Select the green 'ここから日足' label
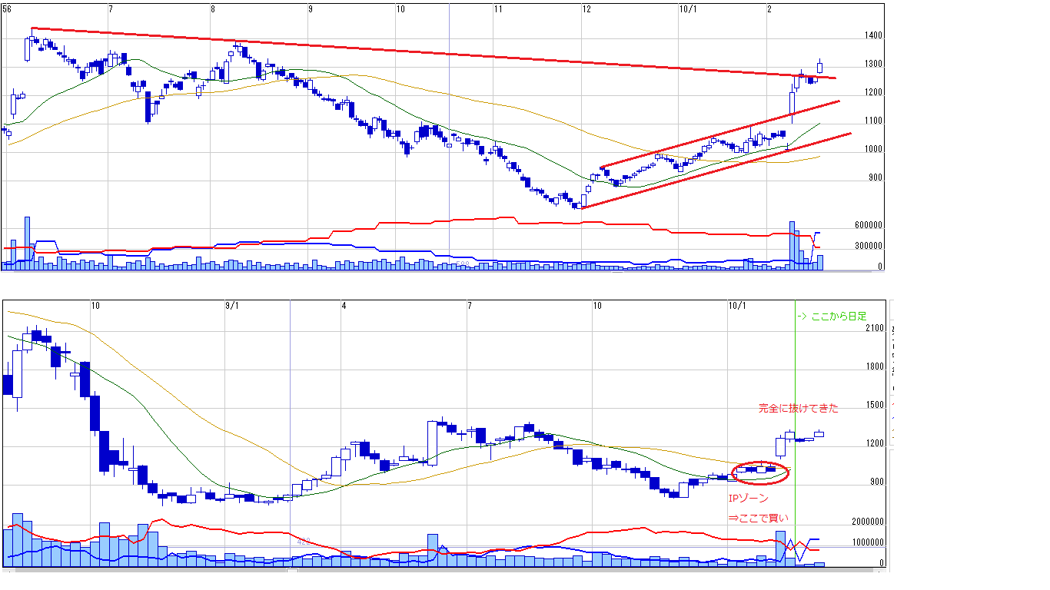Screen dimensions: 1050x590 832,317
